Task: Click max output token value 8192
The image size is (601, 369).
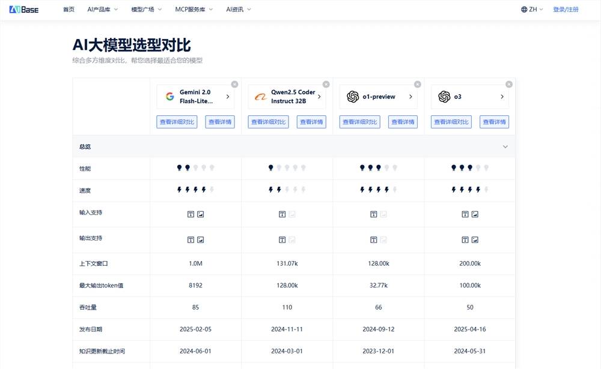Action: [195, 286]
